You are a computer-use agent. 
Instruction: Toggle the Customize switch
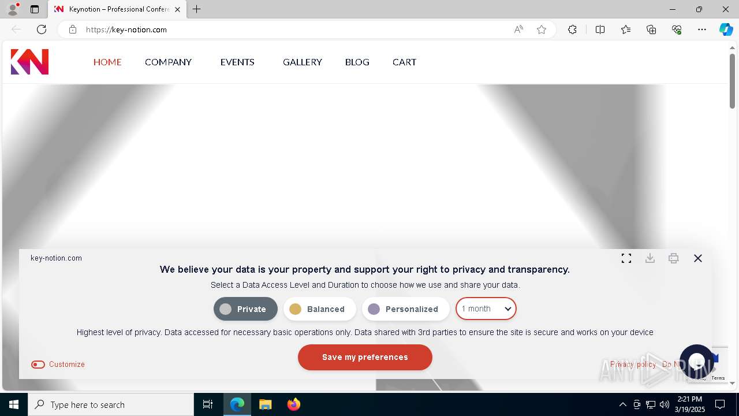click(38, 365)
